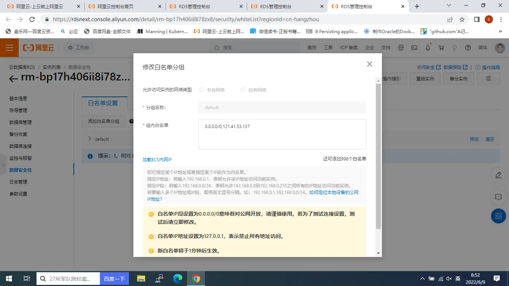Open File Explorer from the taskbar

[141, 279]
